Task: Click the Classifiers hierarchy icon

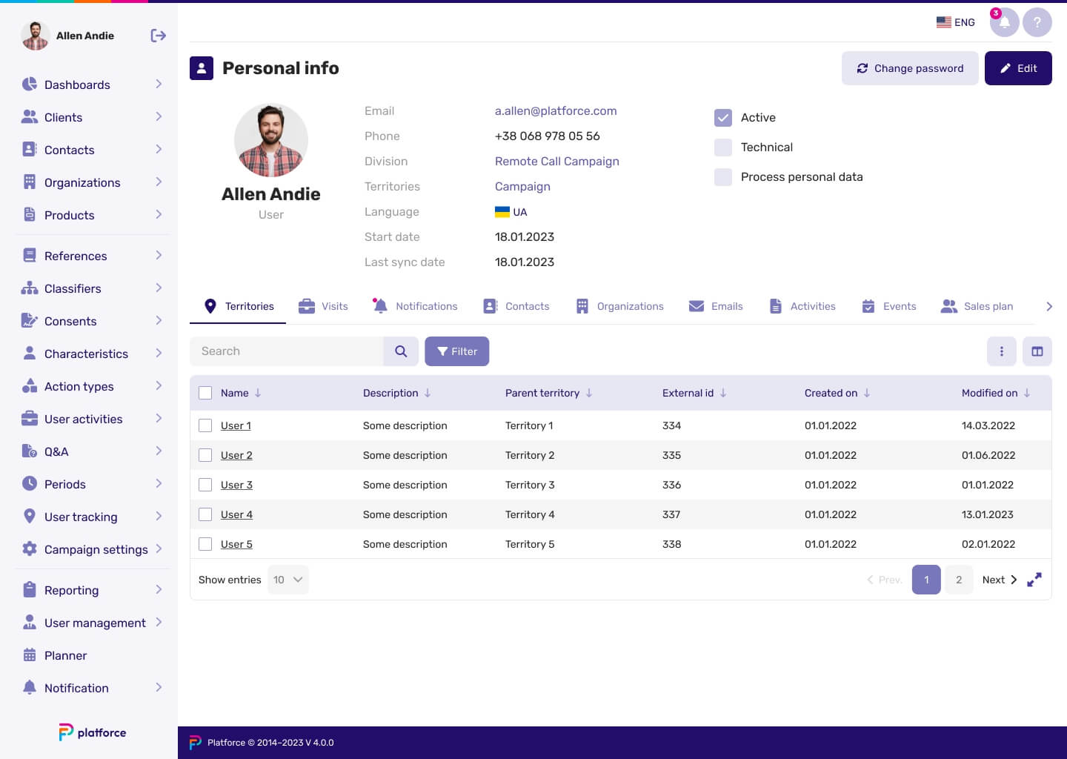Action: click(x=30, y=288)
